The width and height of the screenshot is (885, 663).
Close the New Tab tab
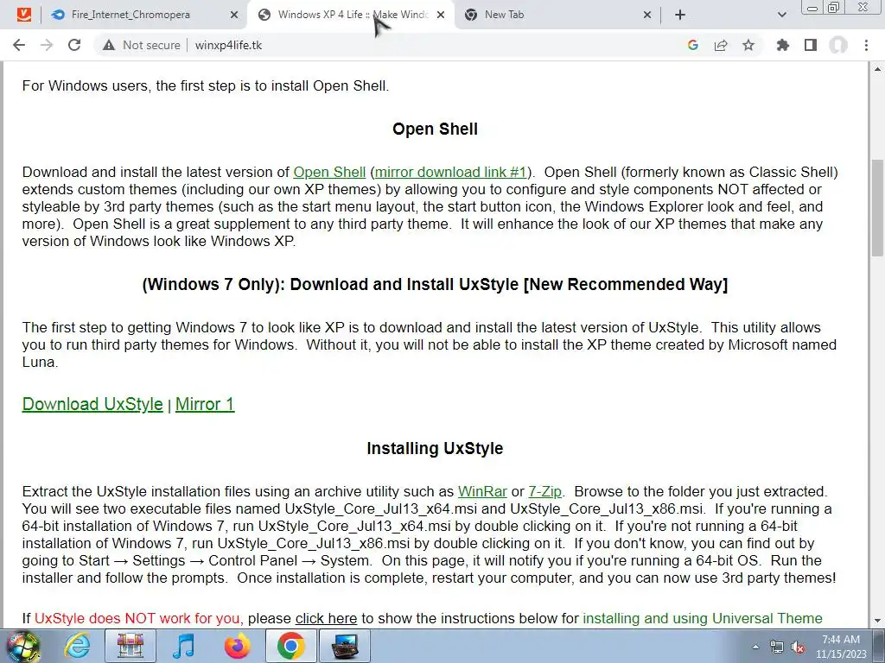(647, 15)
